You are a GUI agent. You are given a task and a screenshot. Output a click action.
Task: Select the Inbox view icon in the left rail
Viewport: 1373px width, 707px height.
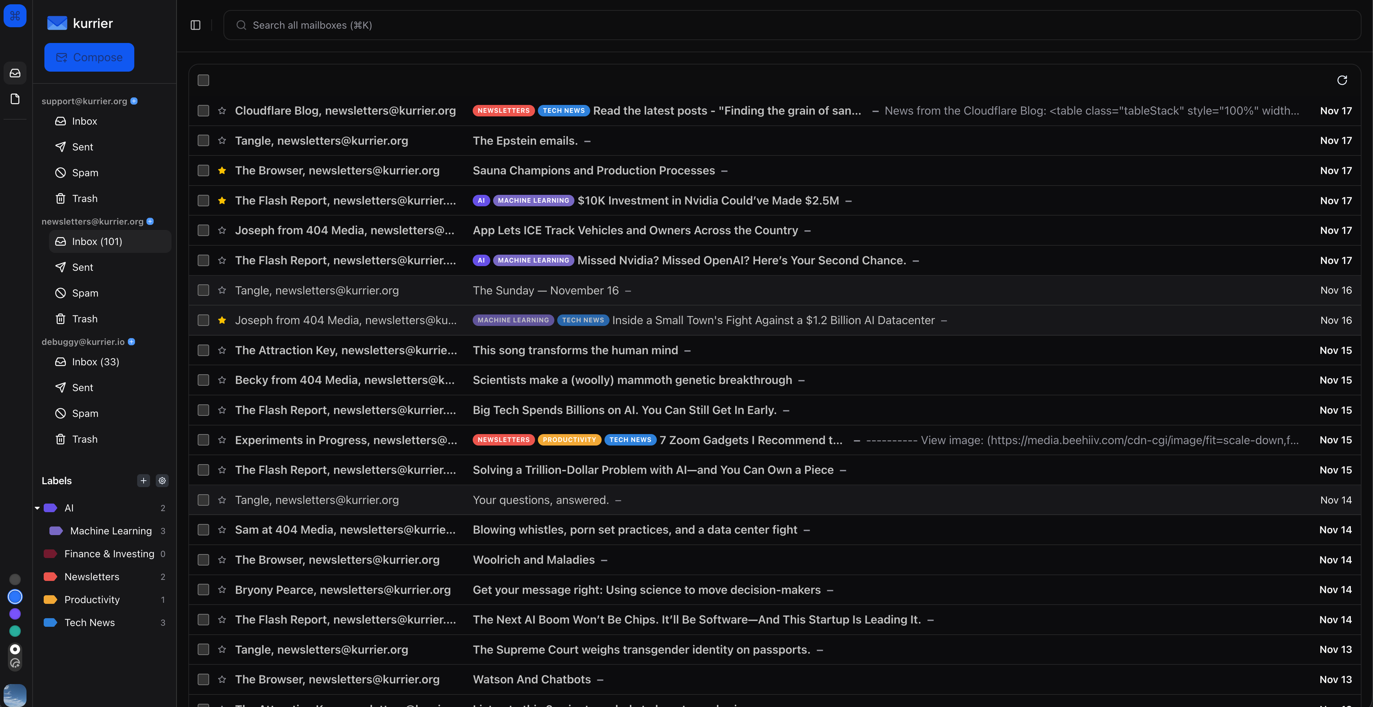[15, 73]
